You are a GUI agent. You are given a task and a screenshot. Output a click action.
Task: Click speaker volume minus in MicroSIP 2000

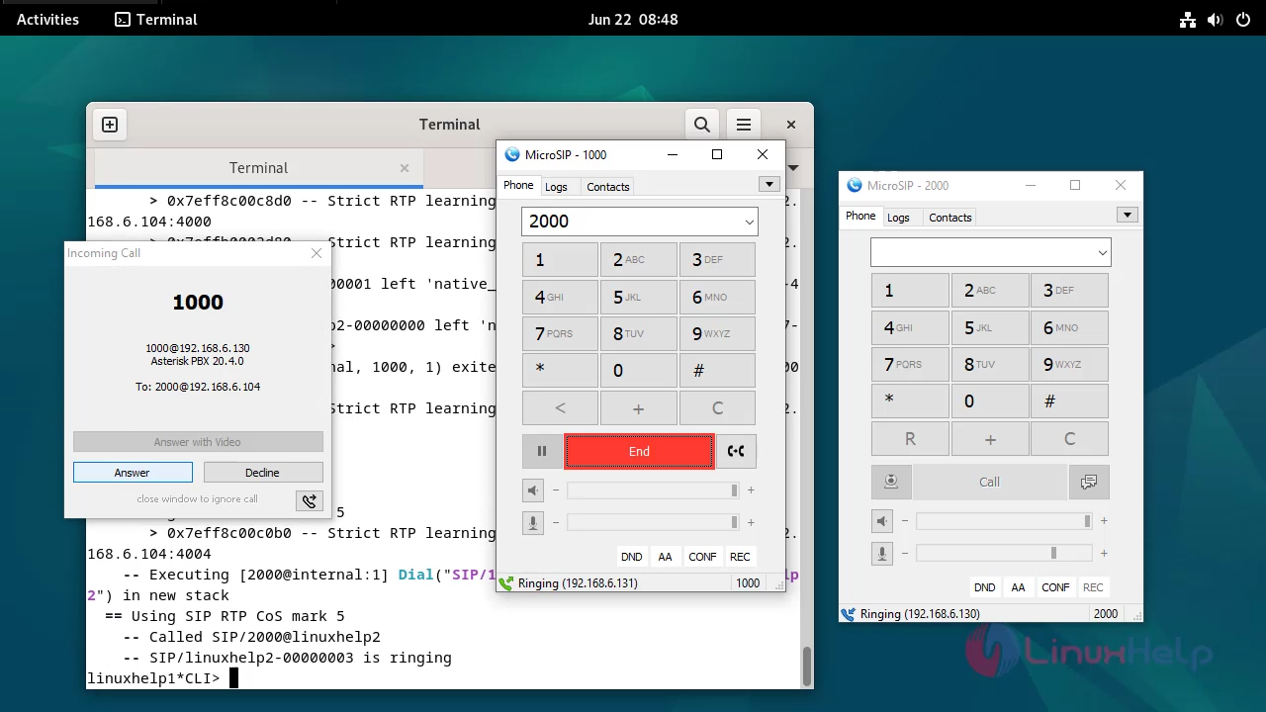(x=905, y=521)
